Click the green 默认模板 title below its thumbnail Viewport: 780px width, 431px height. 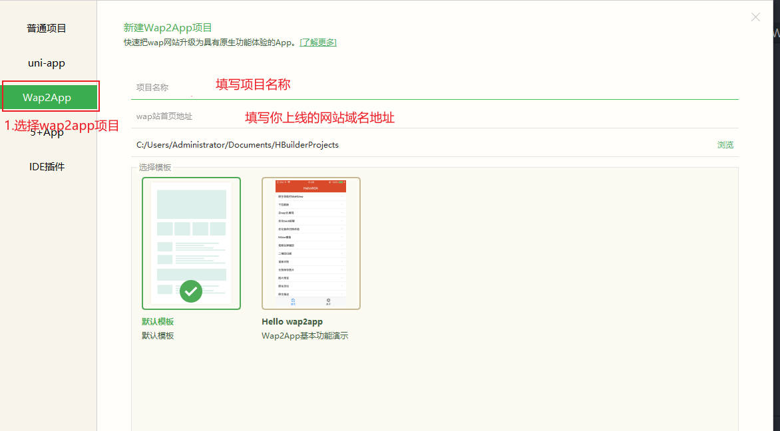[158, 322]
